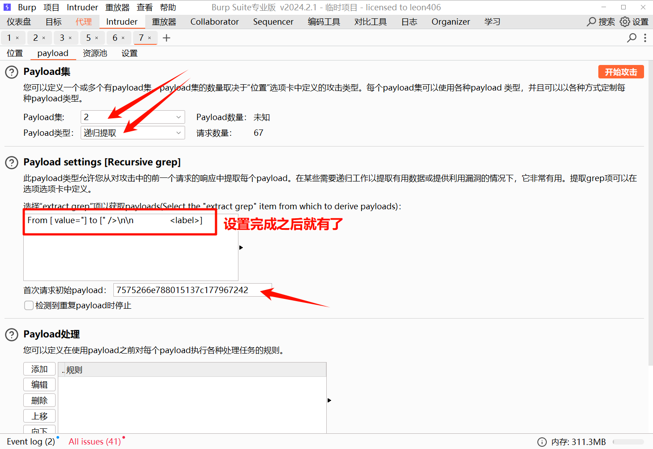
Task: Select Intruder attack tab 1
Action: (x=9, y=38)
